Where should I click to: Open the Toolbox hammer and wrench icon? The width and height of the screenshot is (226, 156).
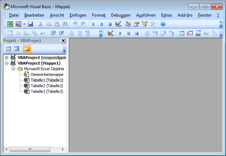pyautogui.click(x=153, y=24)
